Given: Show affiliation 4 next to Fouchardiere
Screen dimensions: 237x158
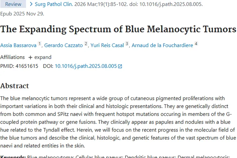Looking at the screenshot, I should [x=196, y=44].
